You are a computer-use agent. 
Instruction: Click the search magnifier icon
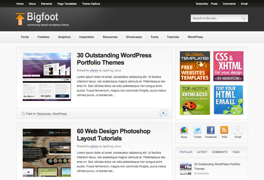243,18
